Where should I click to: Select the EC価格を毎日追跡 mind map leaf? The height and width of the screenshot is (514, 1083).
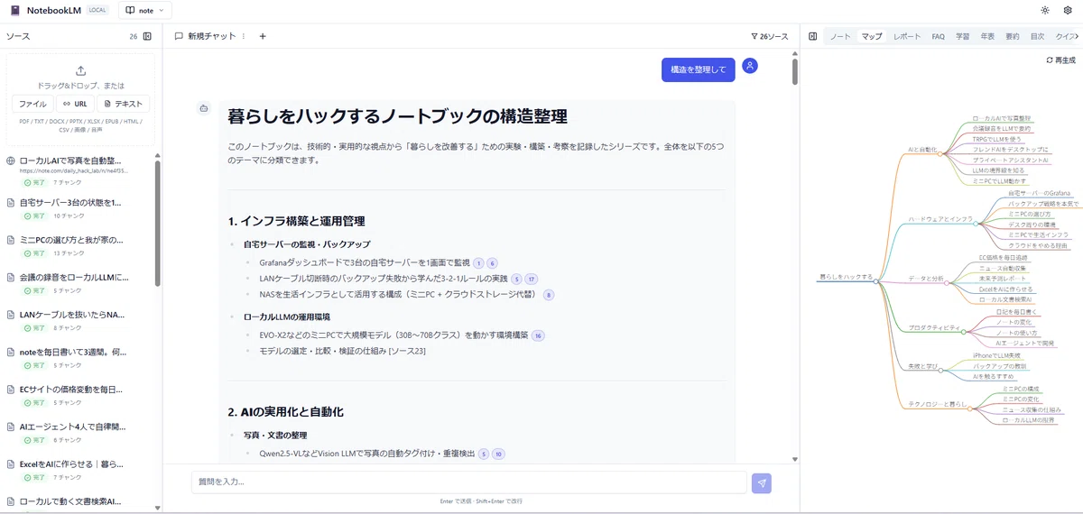[x=1004, y=257]
